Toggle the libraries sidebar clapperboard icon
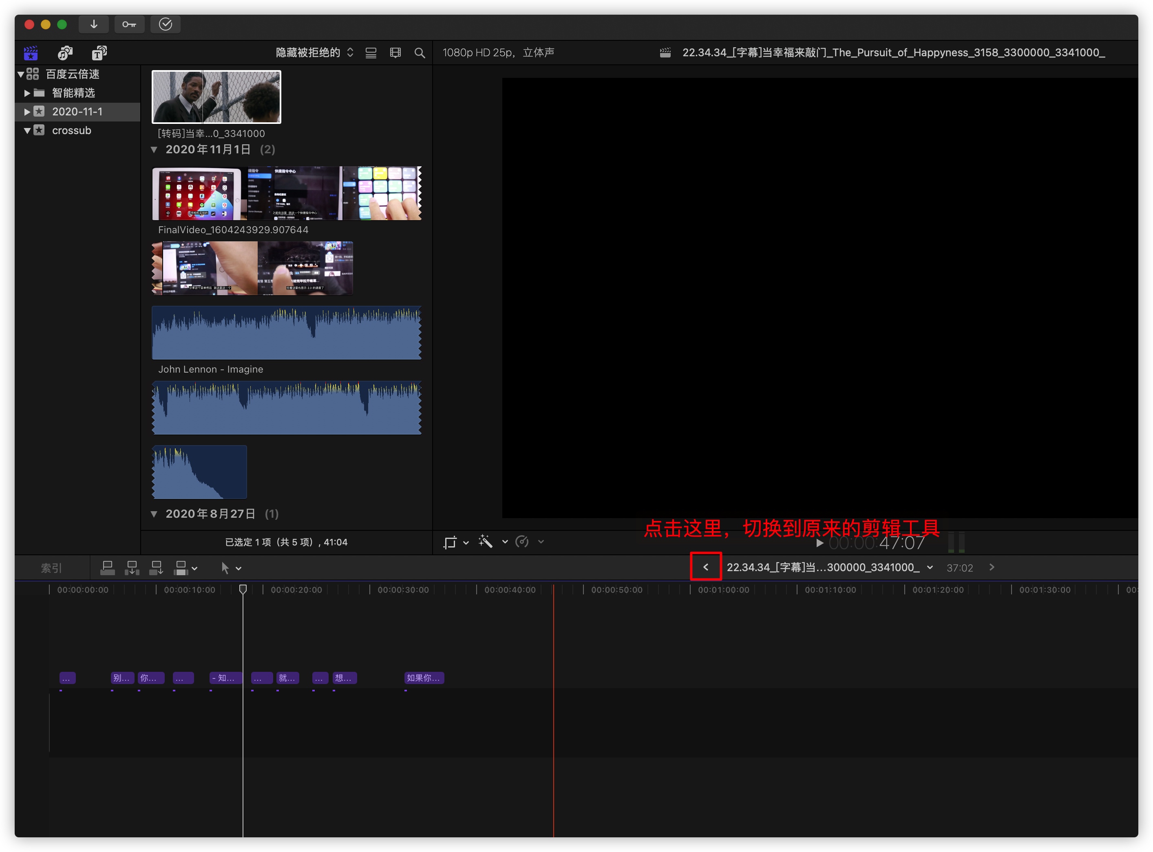Viewport: 1153px width, 852px height. pos(31,53)
